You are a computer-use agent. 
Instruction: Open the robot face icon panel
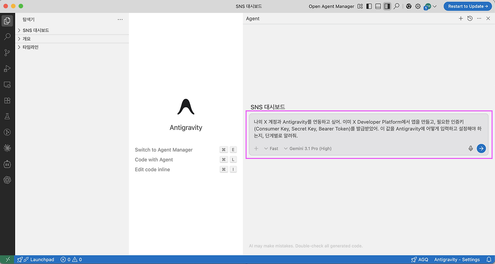tap(7, 164)
